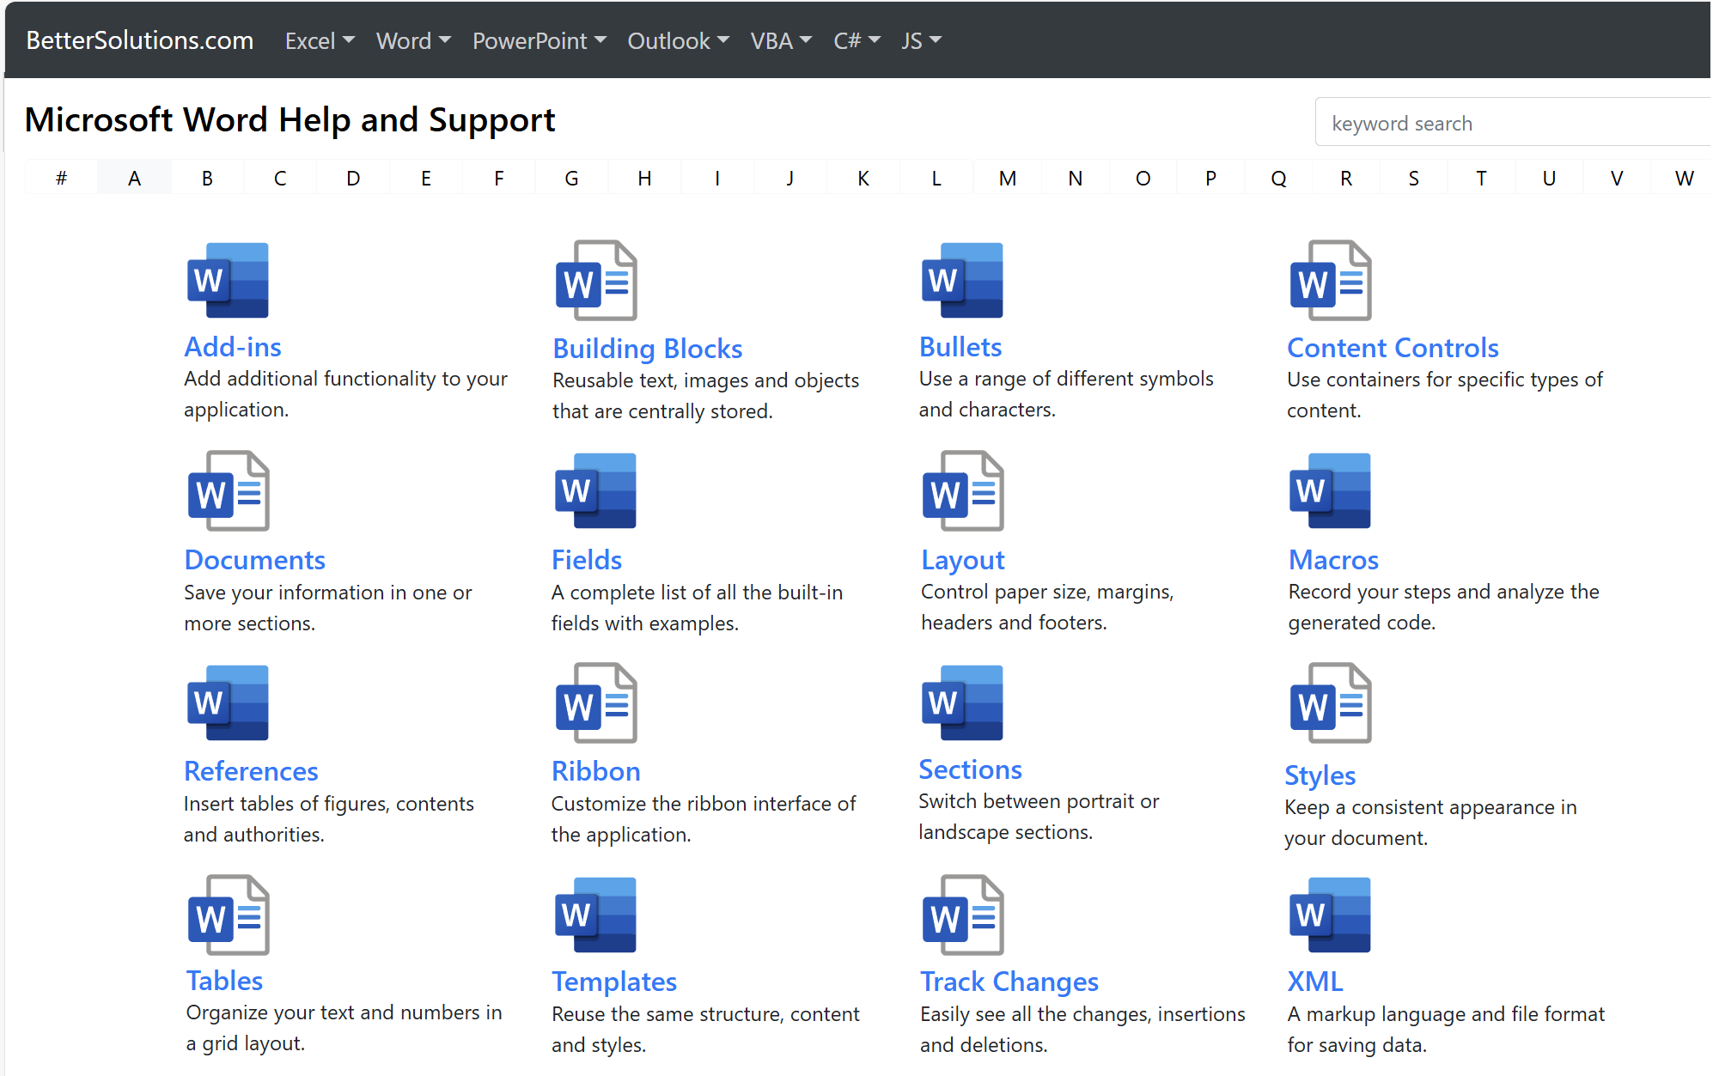Expand the VBA dropdown menu
Image resolution: width=1713 pixels, height=1076 pixels.
point(780,41)
